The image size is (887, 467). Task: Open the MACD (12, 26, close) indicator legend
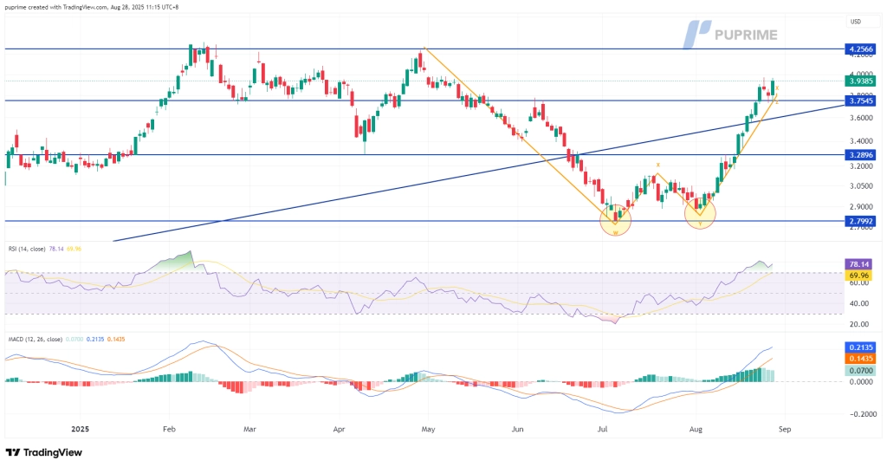click(x=35, y=339)
